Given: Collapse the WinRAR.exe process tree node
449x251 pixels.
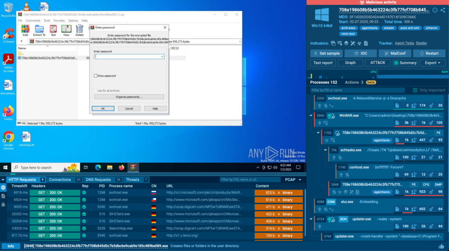Looking at the screenshot, I should point(311,116).
